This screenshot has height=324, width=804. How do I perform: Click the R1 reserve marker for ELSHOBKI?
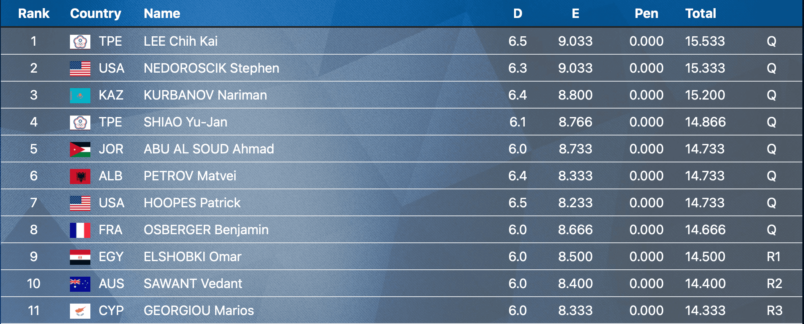point(774,257)
